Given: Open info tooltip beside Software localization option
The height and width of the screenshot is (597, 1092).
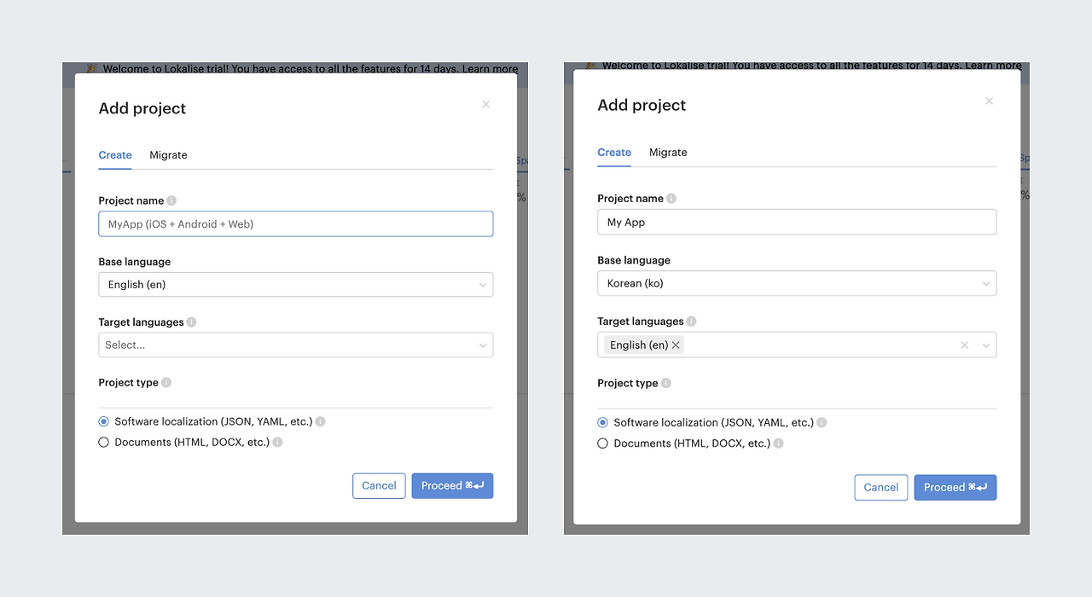Looking at the screenshot, I should tap(321, 421).
